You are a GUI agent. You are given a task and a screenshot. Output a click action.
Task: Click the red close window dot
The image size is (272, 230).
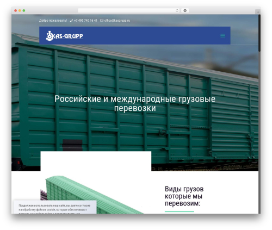click(x=16, y=11)
